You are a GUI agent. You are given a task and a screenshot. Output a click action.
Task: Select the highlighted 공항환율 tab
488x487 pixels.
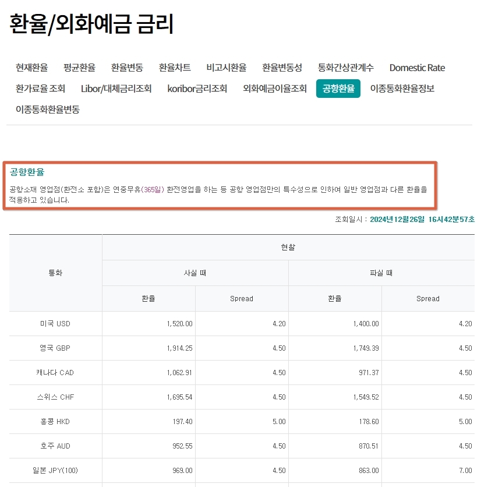pos(338,90)
